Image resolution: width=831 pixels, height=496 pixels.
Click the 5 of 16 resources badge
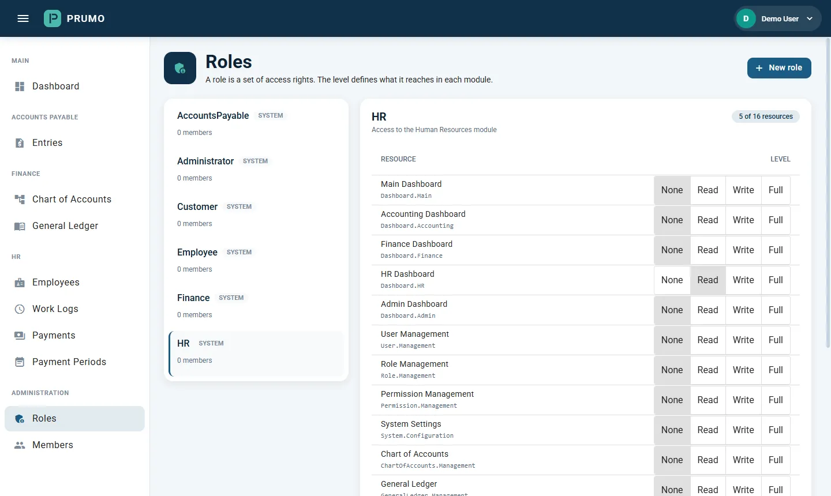click(766, 117)
